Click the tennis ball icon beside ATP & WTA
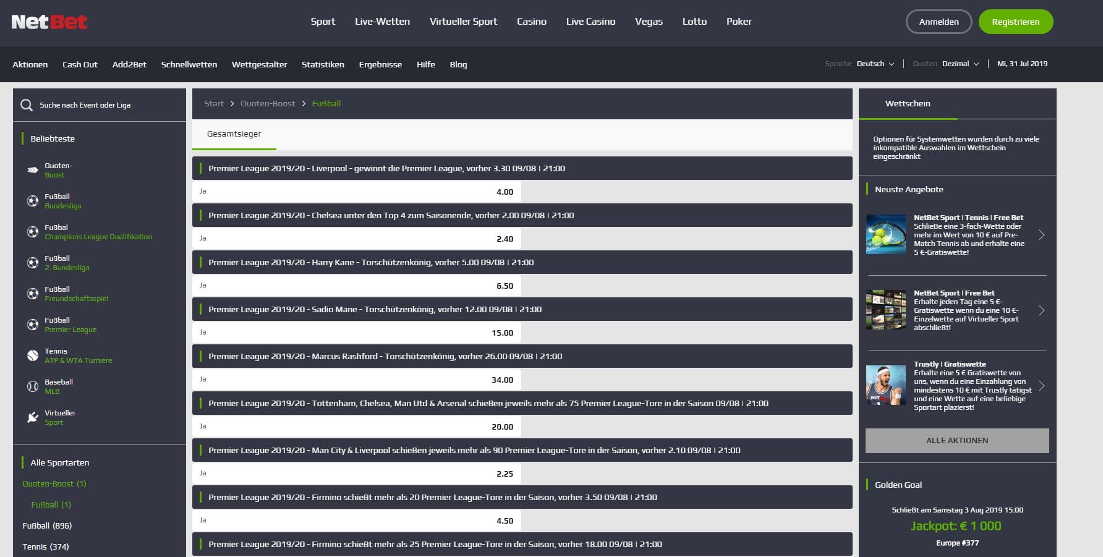1103x557 pixels. pos(33,355)
